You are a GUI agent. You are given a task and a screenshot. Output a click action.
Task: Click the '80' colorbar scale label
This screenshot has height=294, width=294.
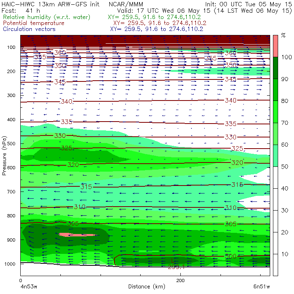(284, 101)
